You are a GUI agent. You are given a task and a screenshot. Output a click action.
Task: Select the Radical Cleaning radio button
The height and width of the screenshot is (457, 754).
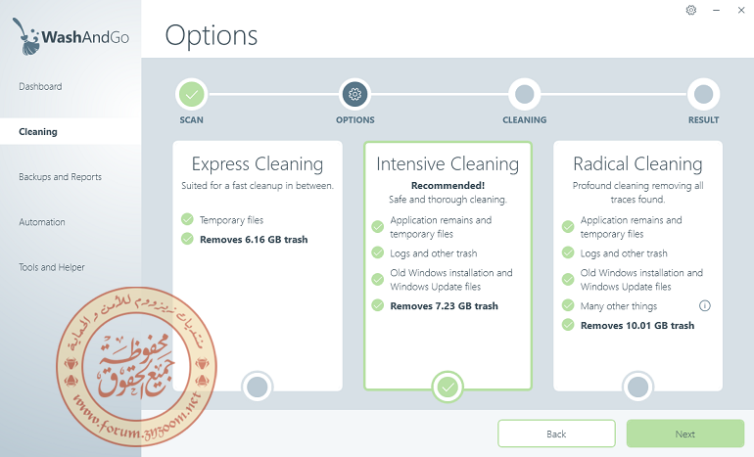pos(637,387)
